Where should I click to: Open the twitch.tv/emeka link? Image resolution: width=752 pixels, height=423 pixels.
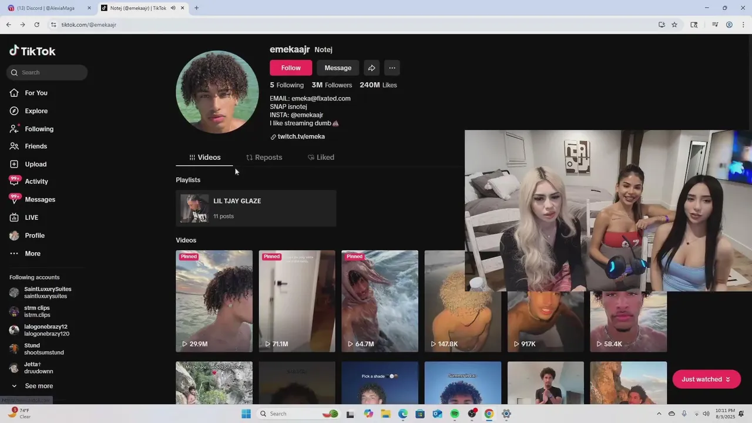pyautogui.click(x=301, y=136)
